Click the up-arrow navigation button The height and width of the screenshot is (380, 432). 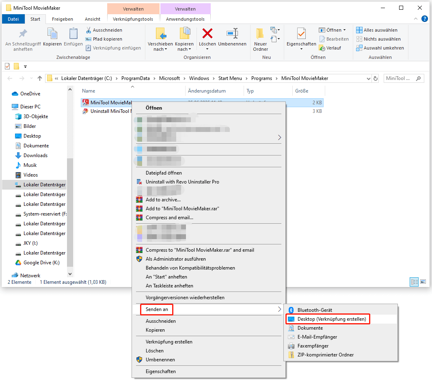40,78
